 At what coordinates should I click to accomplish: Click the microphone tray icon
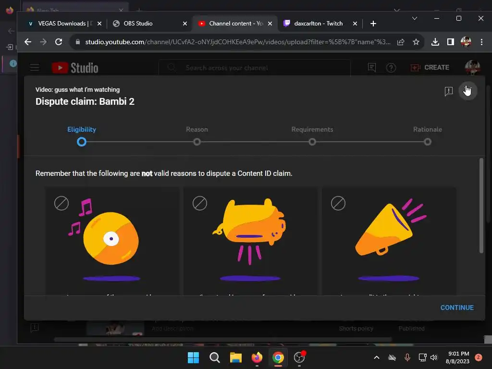[x=407, y=357]
